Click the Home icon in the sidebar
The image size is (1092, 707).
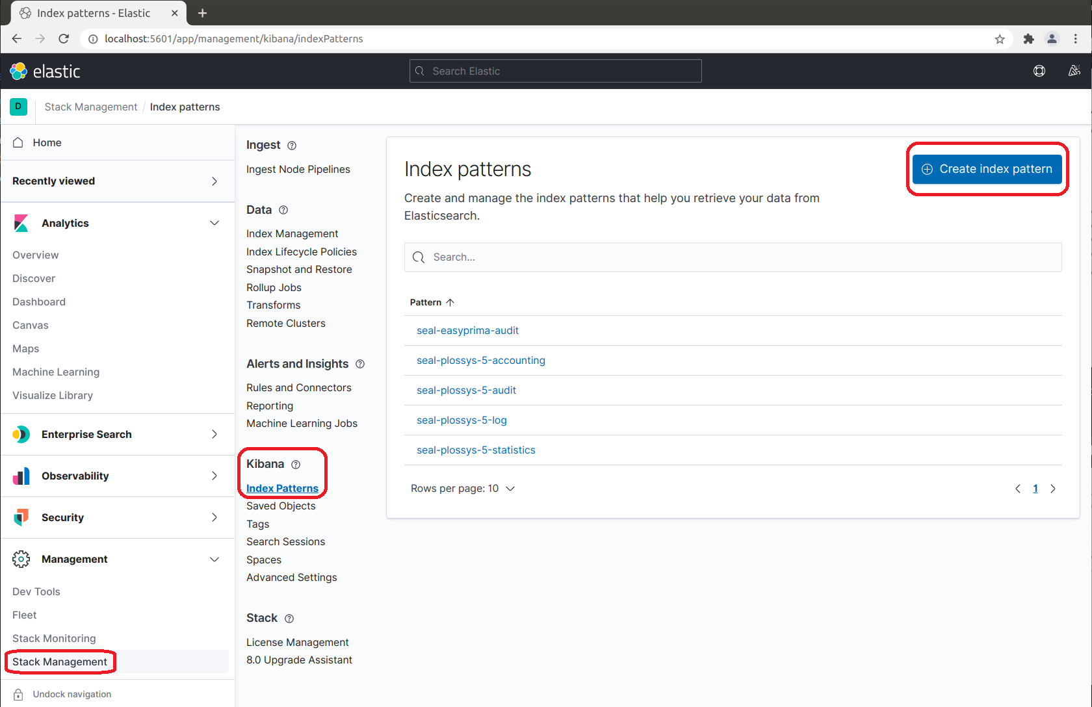18,142
